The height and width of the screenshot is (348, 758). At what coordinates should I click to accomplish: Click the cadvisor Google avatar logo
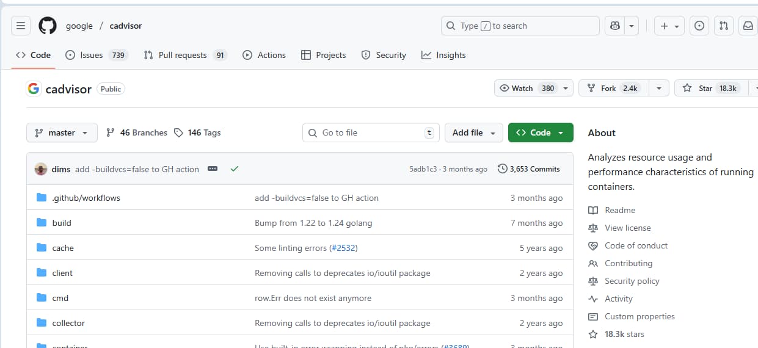pos(33,89)
